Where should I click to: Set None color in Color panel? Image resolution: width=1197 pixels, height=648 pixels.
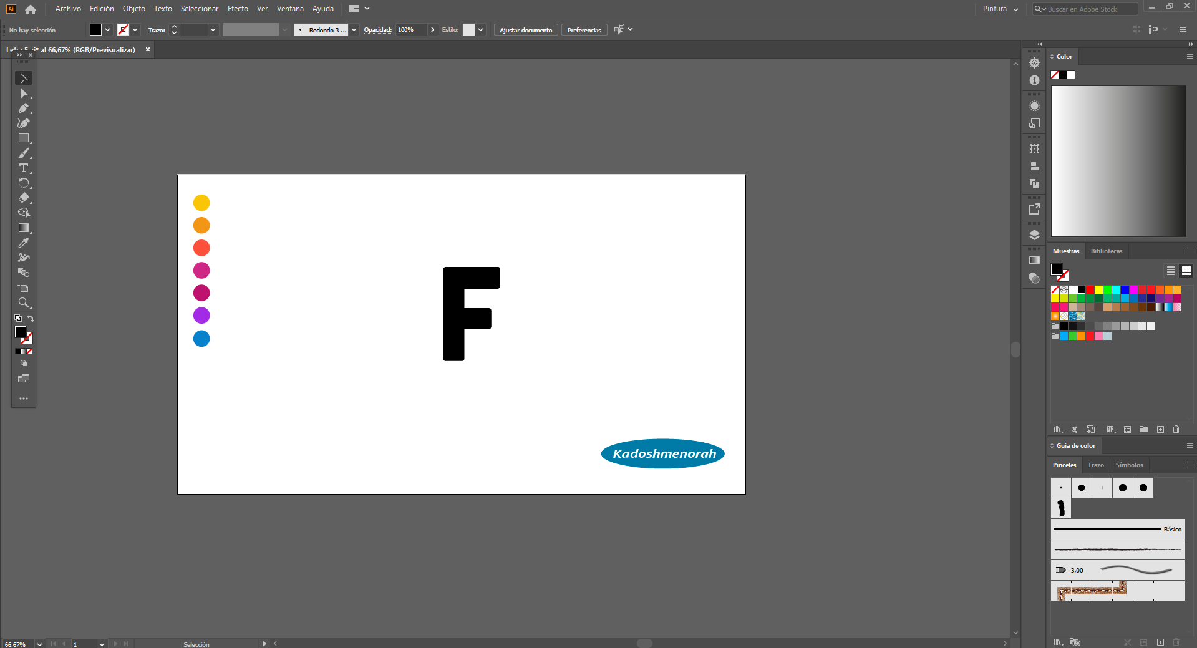click(1055, 75)
